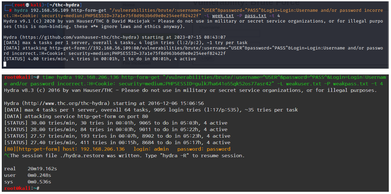Click the faint File Inclusion link behind the terminal
The image size is (391, 194).
tap(137, 63)
